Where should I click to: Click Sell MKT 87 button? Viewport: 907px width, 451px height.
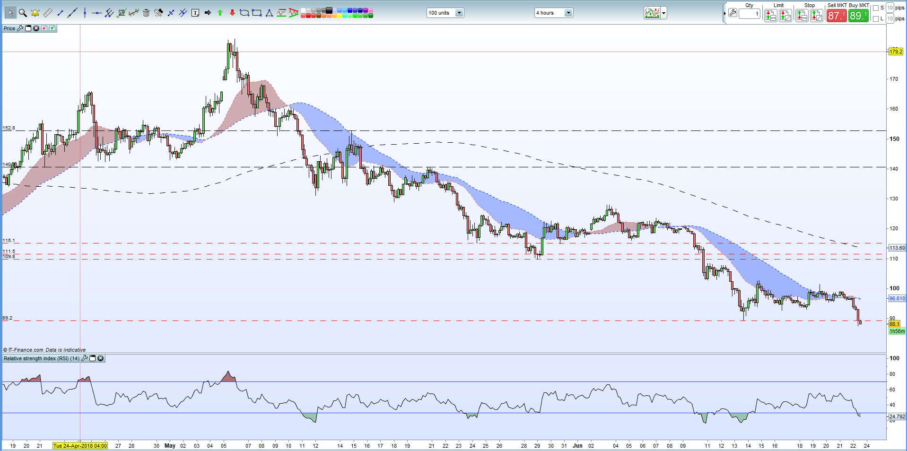point(837,16)
